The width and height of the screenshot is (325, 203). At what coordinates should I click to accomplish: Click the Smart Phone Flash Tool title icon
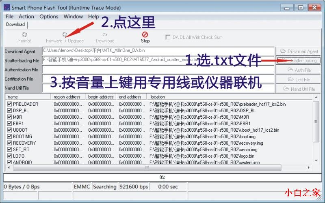pyautogui.click(x=6, y=7)
